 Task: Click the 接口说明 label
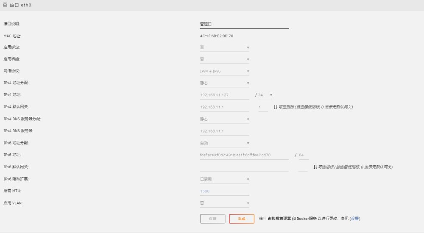pyautogui.click(x=11, y=24)
